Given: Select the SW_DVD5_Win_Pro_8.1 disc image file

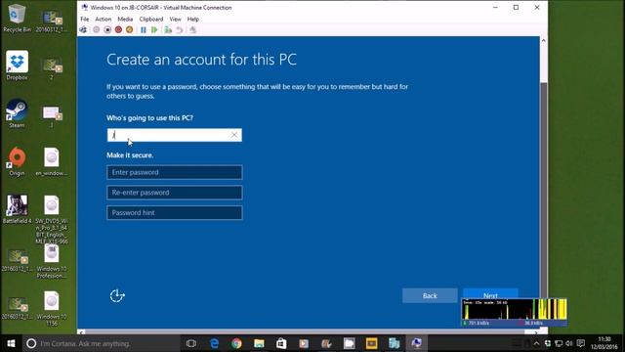Looking at the screenshot, I should tap(52, 219).
